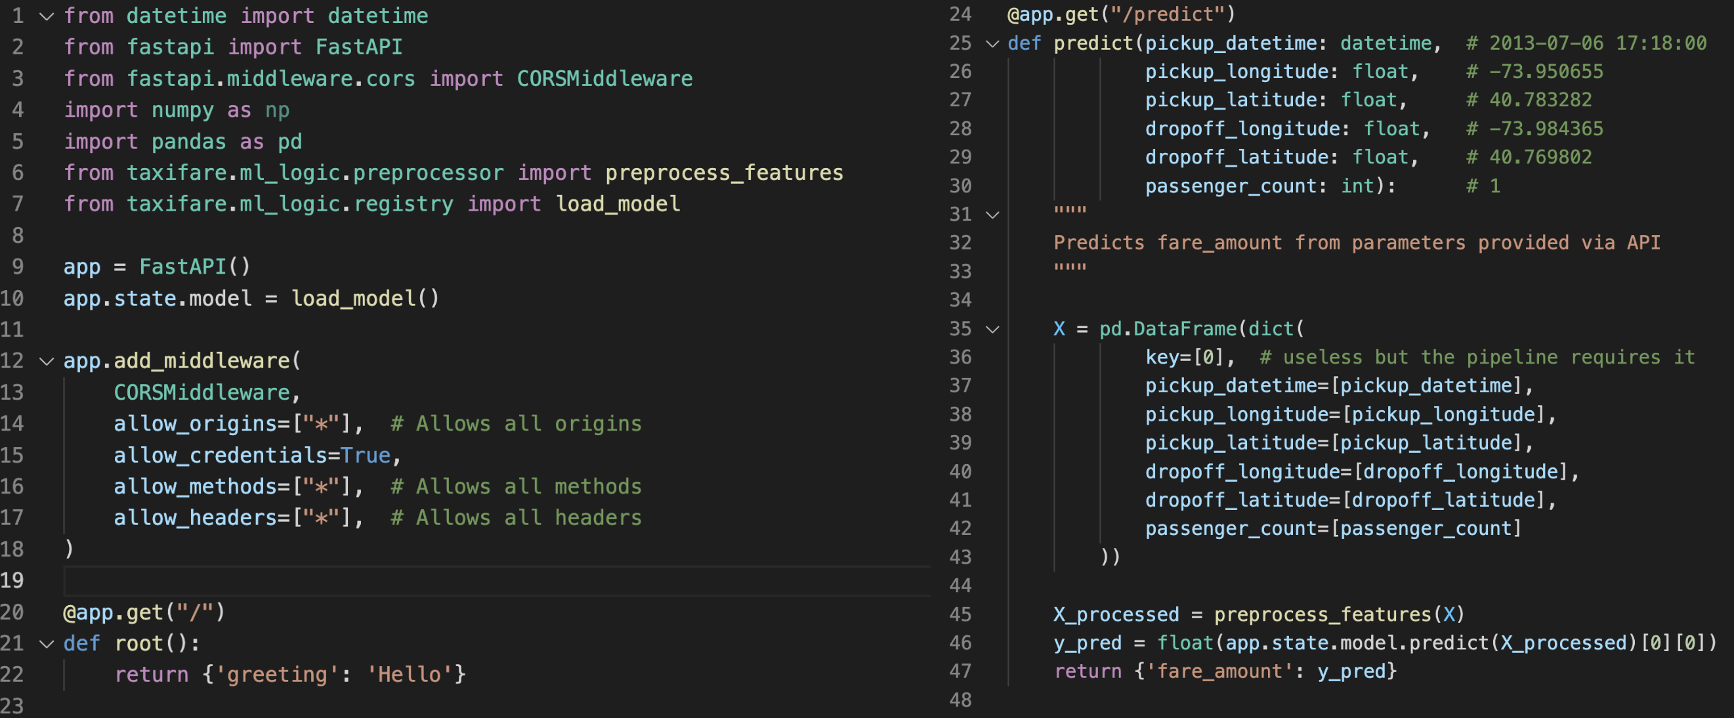Image resolution: width=1734 pixels, height=718 pixels.
Task: Click 'allow_methods' parameter name
Action: pos(196,486)
